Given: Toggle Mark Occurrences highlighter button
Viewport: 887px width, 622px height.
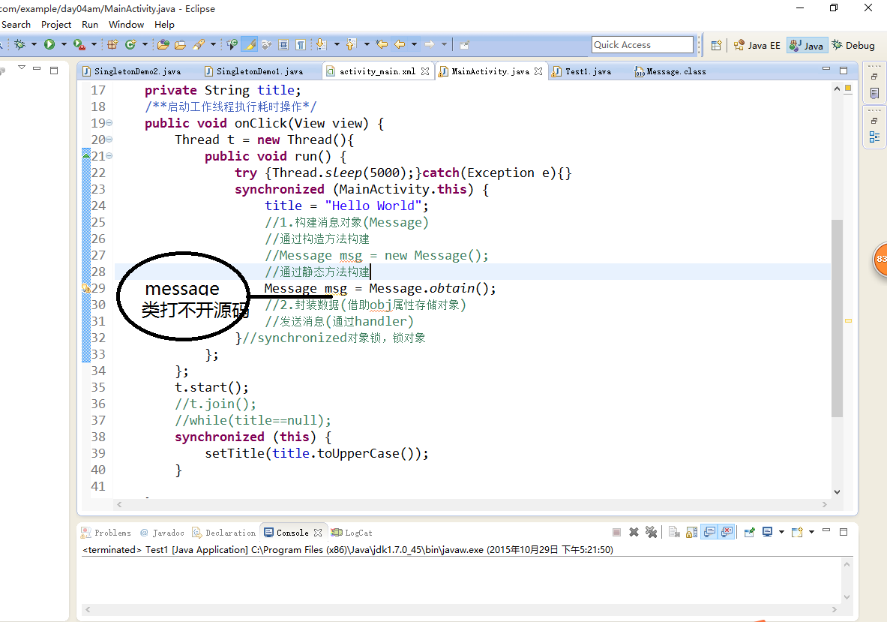Looking at the screenshot, I should [x=250, y=45].
